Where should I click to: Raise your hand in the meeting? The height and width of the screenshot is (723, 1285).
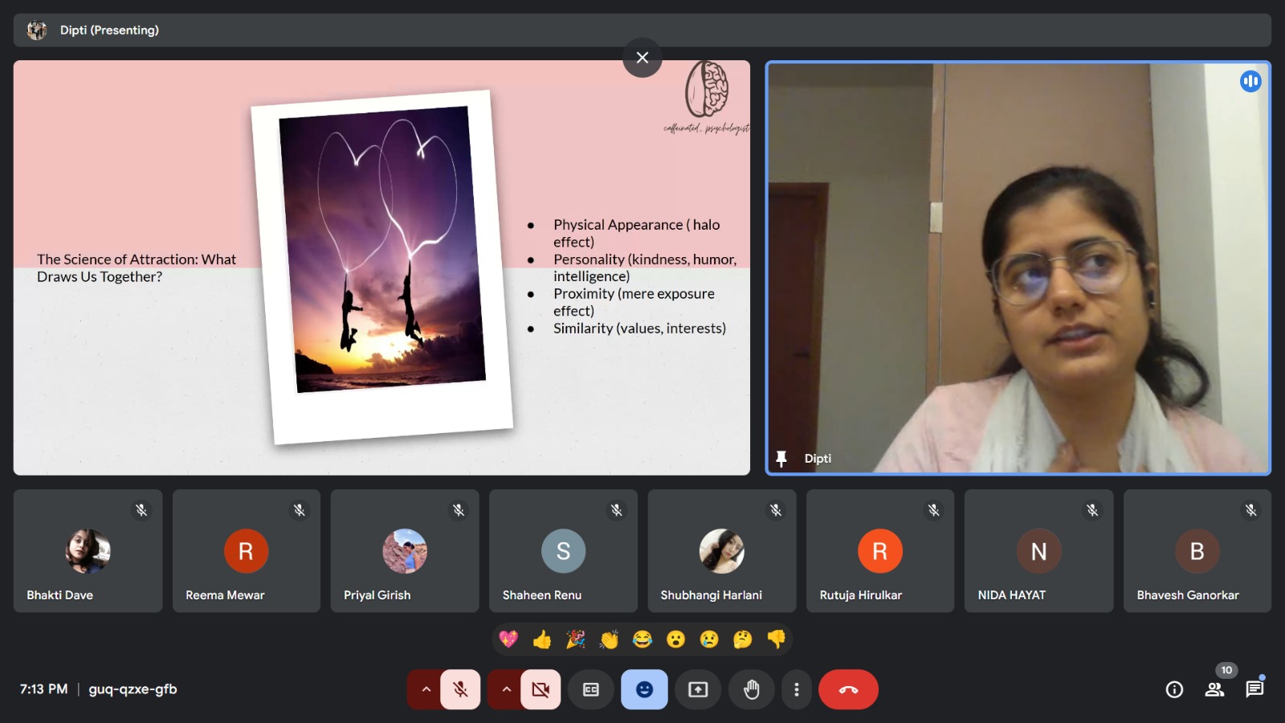click(751, 689)
